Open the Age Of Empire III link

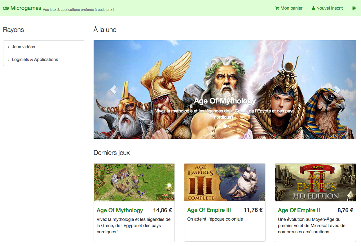tap(209, 210)
